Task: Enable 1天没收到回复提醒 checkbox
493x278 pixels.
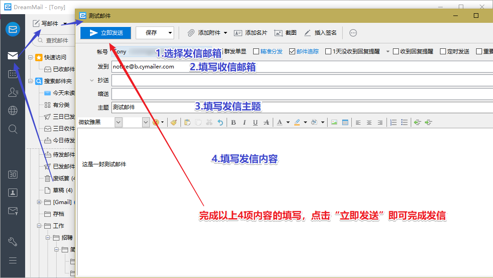Action: pos(328,51)
